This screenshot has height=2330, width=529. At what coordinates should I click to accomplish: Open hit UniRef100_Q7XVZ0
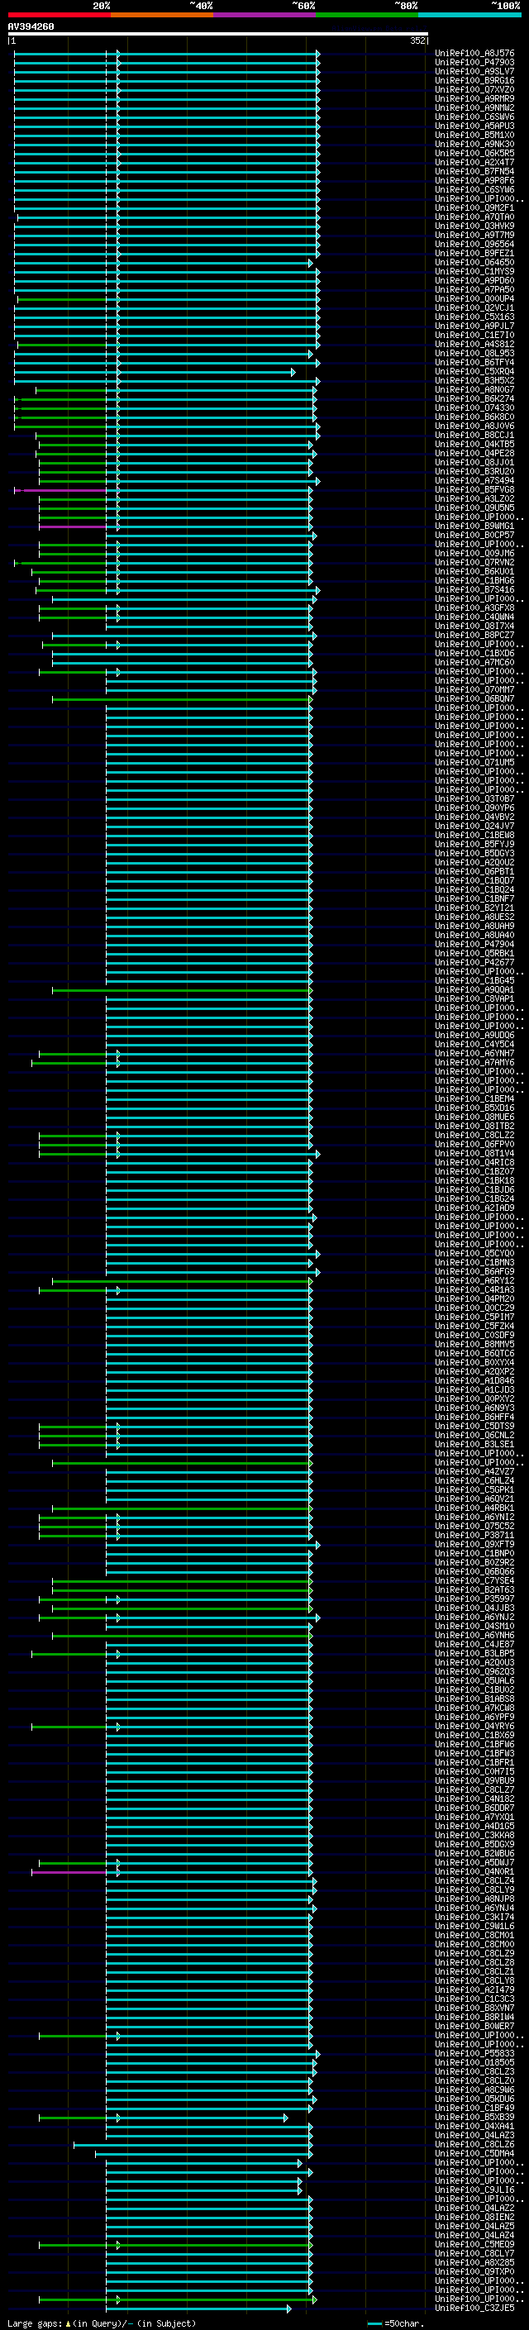coord(474,89)
